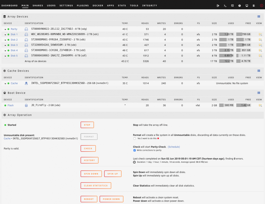The width and height of the screenshot is (265, 204).
Task: Click 'Array of six devices' summary text
Action: click(36, 61)
